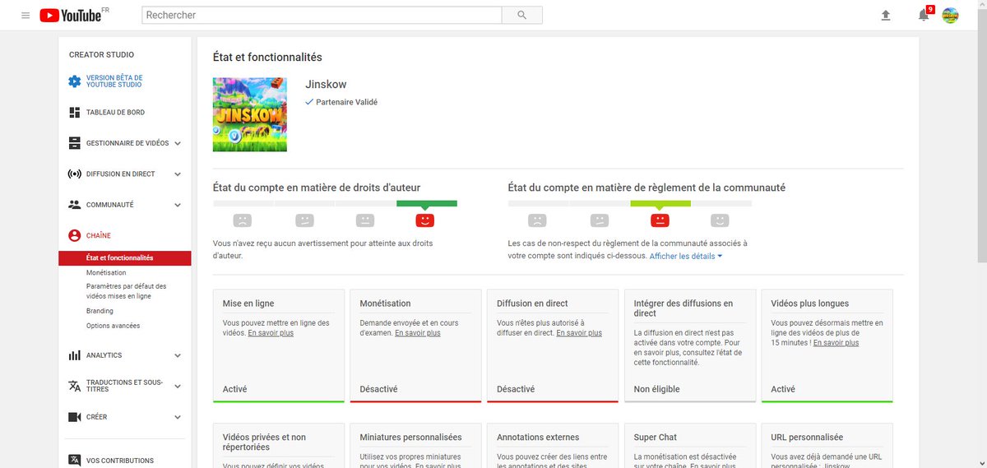Click the red smiley copyright status face

tap(424, 220)
